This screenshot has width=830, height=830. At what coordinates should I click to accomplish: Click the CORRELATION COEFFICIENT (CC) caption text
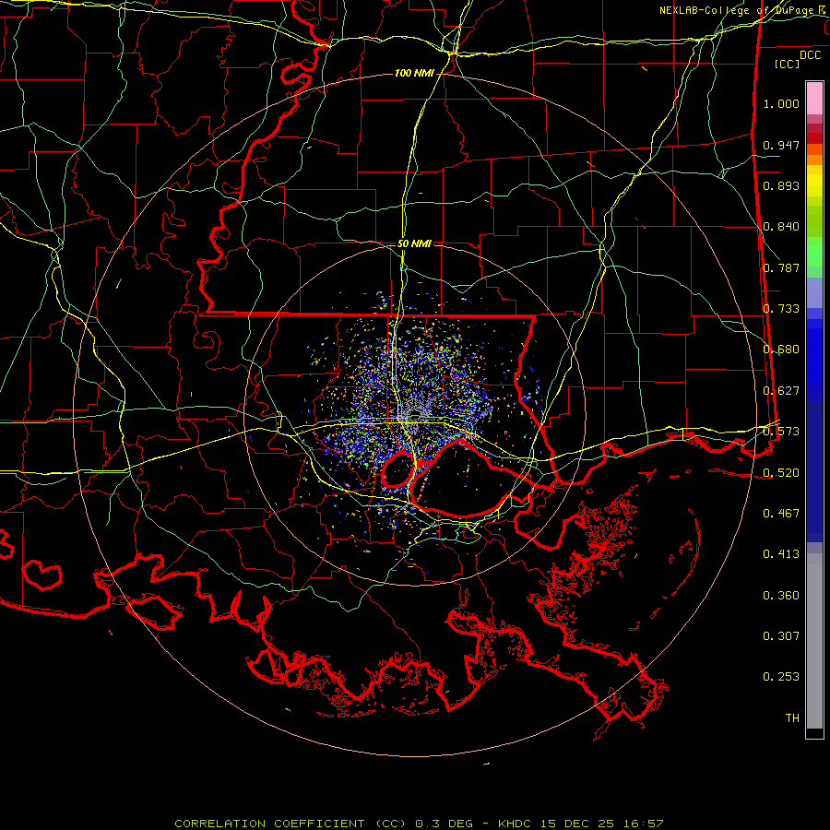(290, 824)
